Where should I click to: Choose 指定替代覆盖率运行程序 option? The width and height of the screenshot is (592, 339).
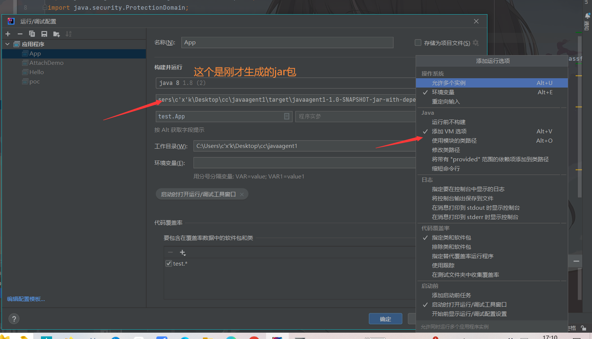point(492,256)
